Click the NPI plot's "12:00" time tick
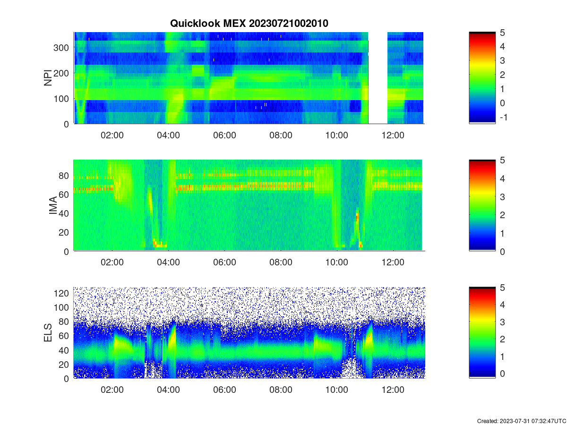This screenshot has height=425, width=567. [x=393, y=135]
